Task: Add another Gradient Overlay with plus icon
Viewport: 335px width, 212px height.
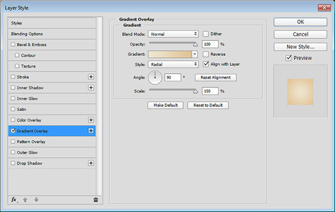Action: tap(91, 131)
